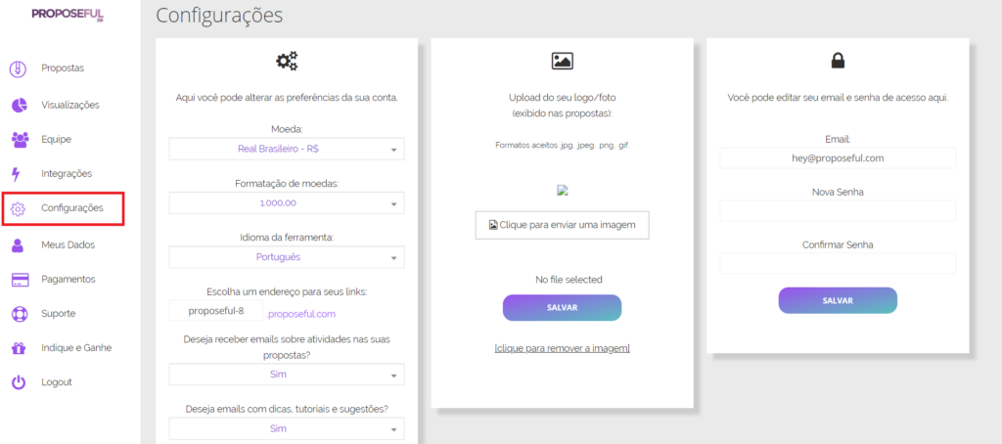Viewport: 1002px width, 444px height.
Task: Click the Logout power icon
Action: pyautogui.click(x=19, y=382)
